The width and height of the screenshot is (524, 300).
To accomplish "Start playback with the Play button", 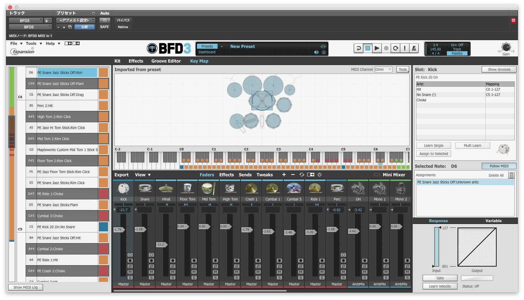I will (x=377, y=48).
